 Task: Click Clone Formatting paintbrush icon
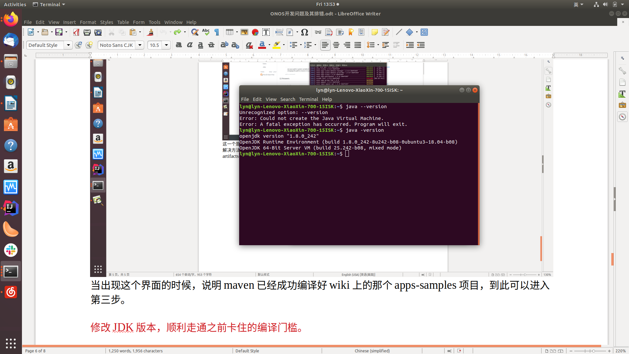(x=150, y=32)
